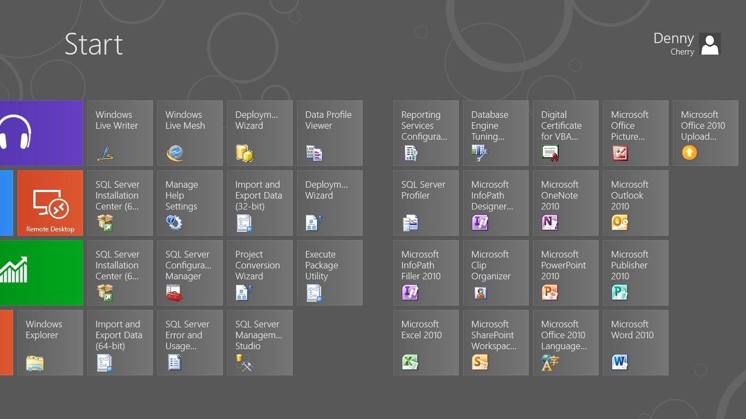
Task: Open Microsoft OneNote 2010
Action: click(566, 203)
